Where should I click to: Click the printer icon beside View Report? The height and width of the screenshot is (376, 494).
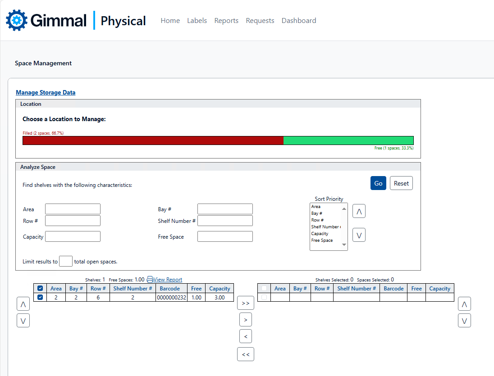click(x=150, y=280)
